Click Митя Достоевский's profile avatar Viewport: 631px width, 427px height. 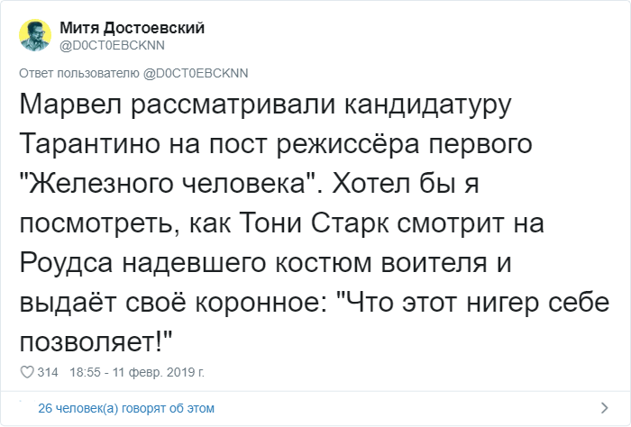(x=35, y=35)
